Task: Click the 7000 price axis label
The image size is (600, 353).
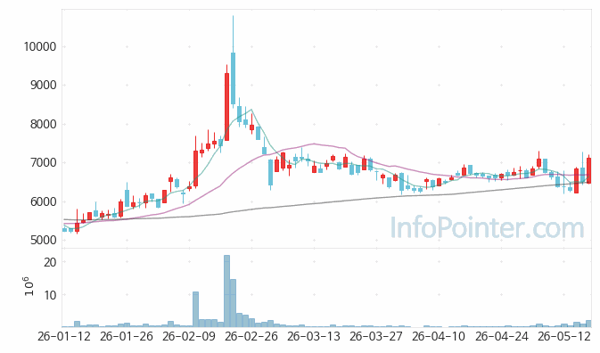Action: (44, 163)
